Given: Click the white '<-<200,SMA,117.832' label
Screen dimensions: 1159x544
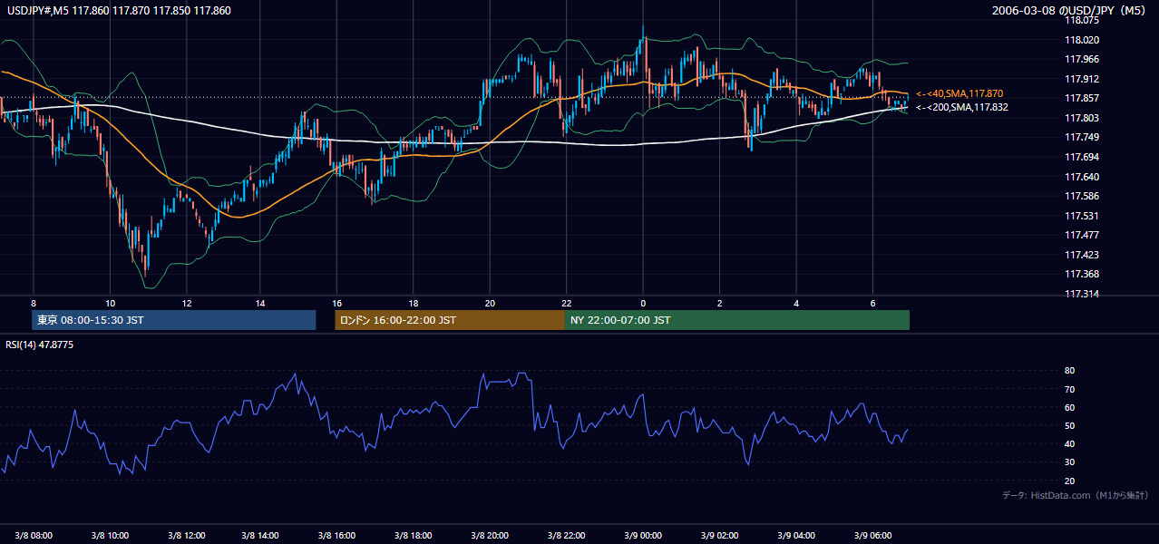Looking at the screenshot, I should pyautogui.click(x=962, y=107).
